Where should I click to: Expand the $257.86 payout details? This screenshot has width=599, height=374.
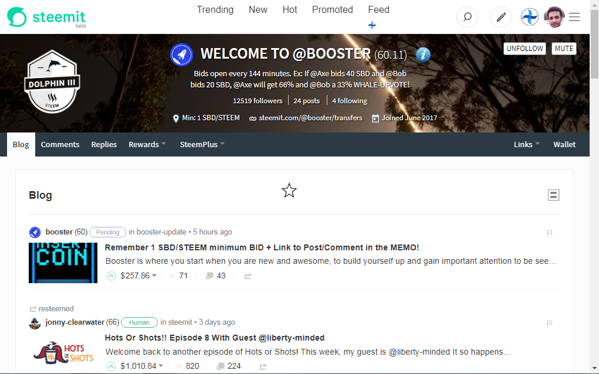click(x=138, y=276)
